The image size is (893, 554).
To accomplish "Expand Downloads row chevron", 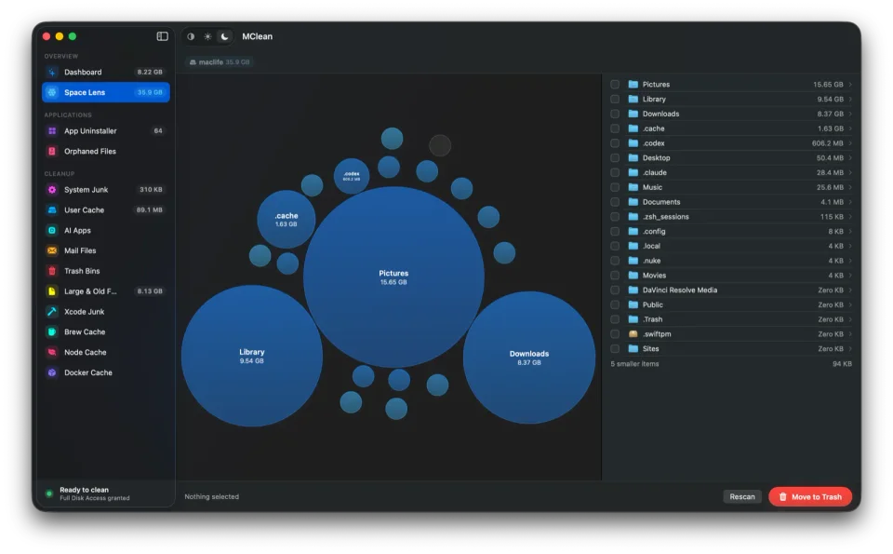I will [x=850, y=114].
